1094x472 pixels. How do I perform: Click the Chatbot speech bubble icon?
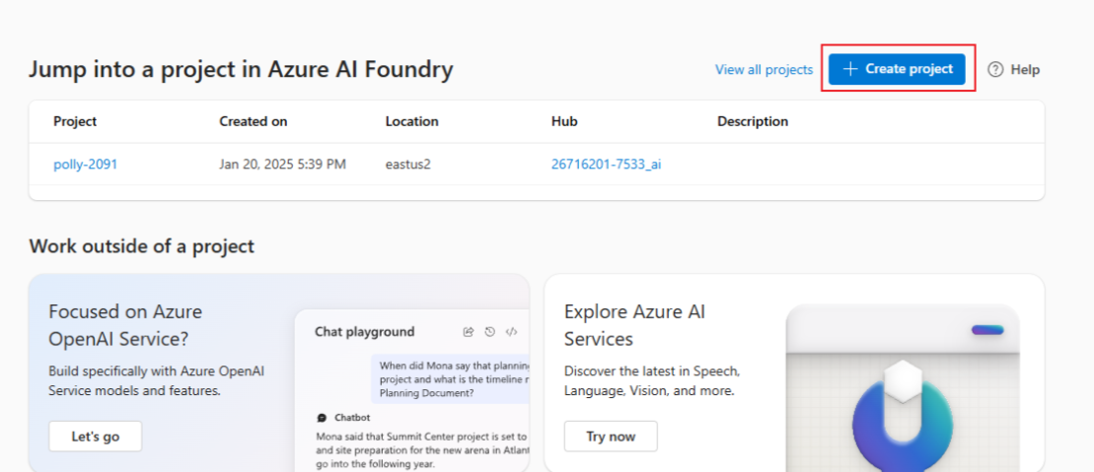(322, 418)
